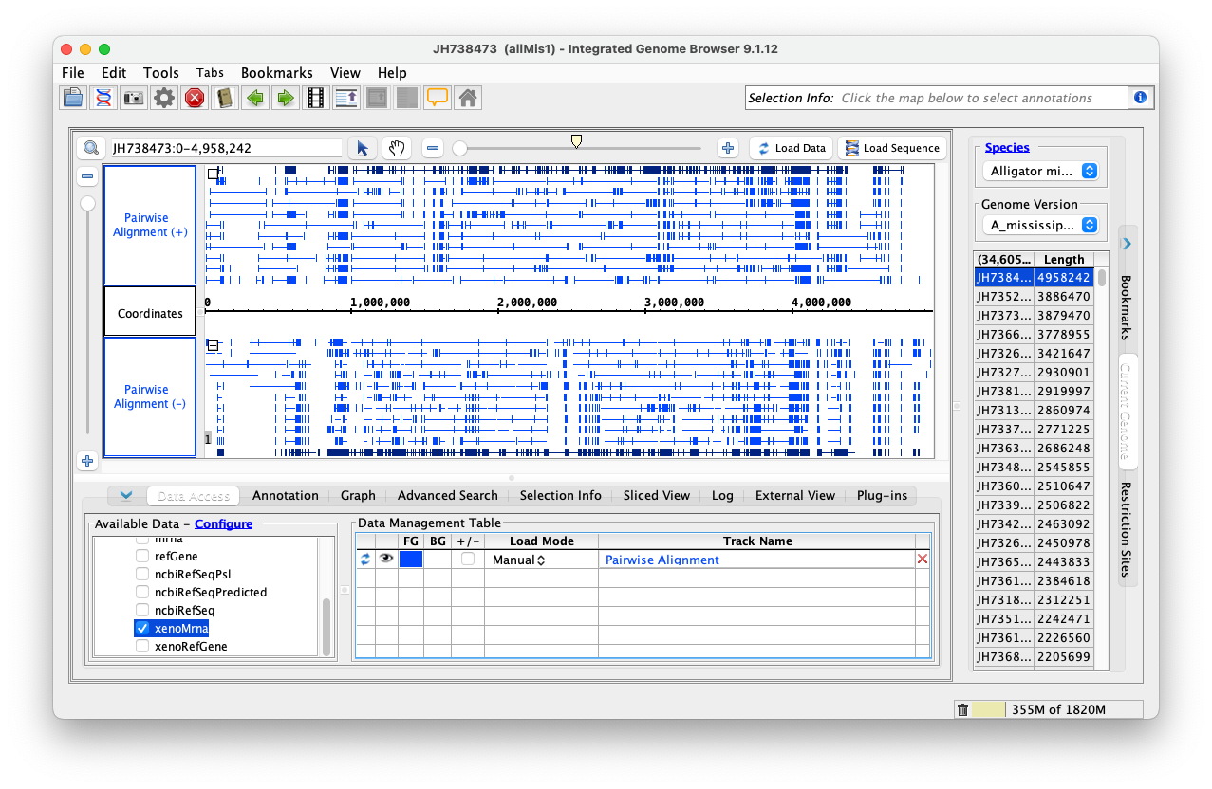Viewport: 1212px width, 789px height.
Task: Click the DNA helix toolbar icon
Action: point(103,98)
